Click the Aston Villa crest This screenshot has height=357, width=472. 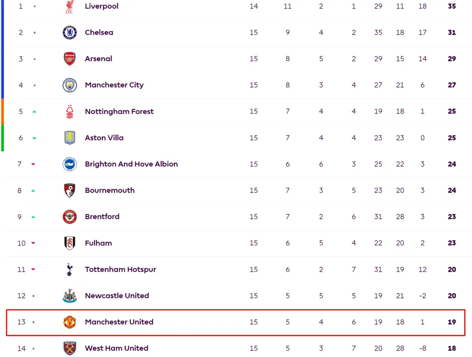click(69, 138)
